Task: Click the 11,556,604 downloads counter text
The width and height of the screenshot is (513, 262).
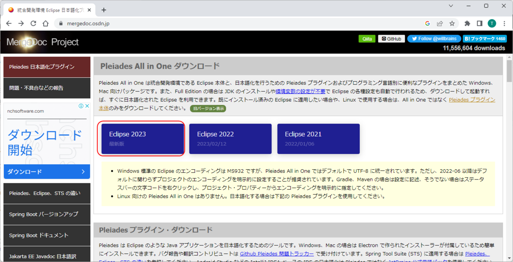Action: 474,48
